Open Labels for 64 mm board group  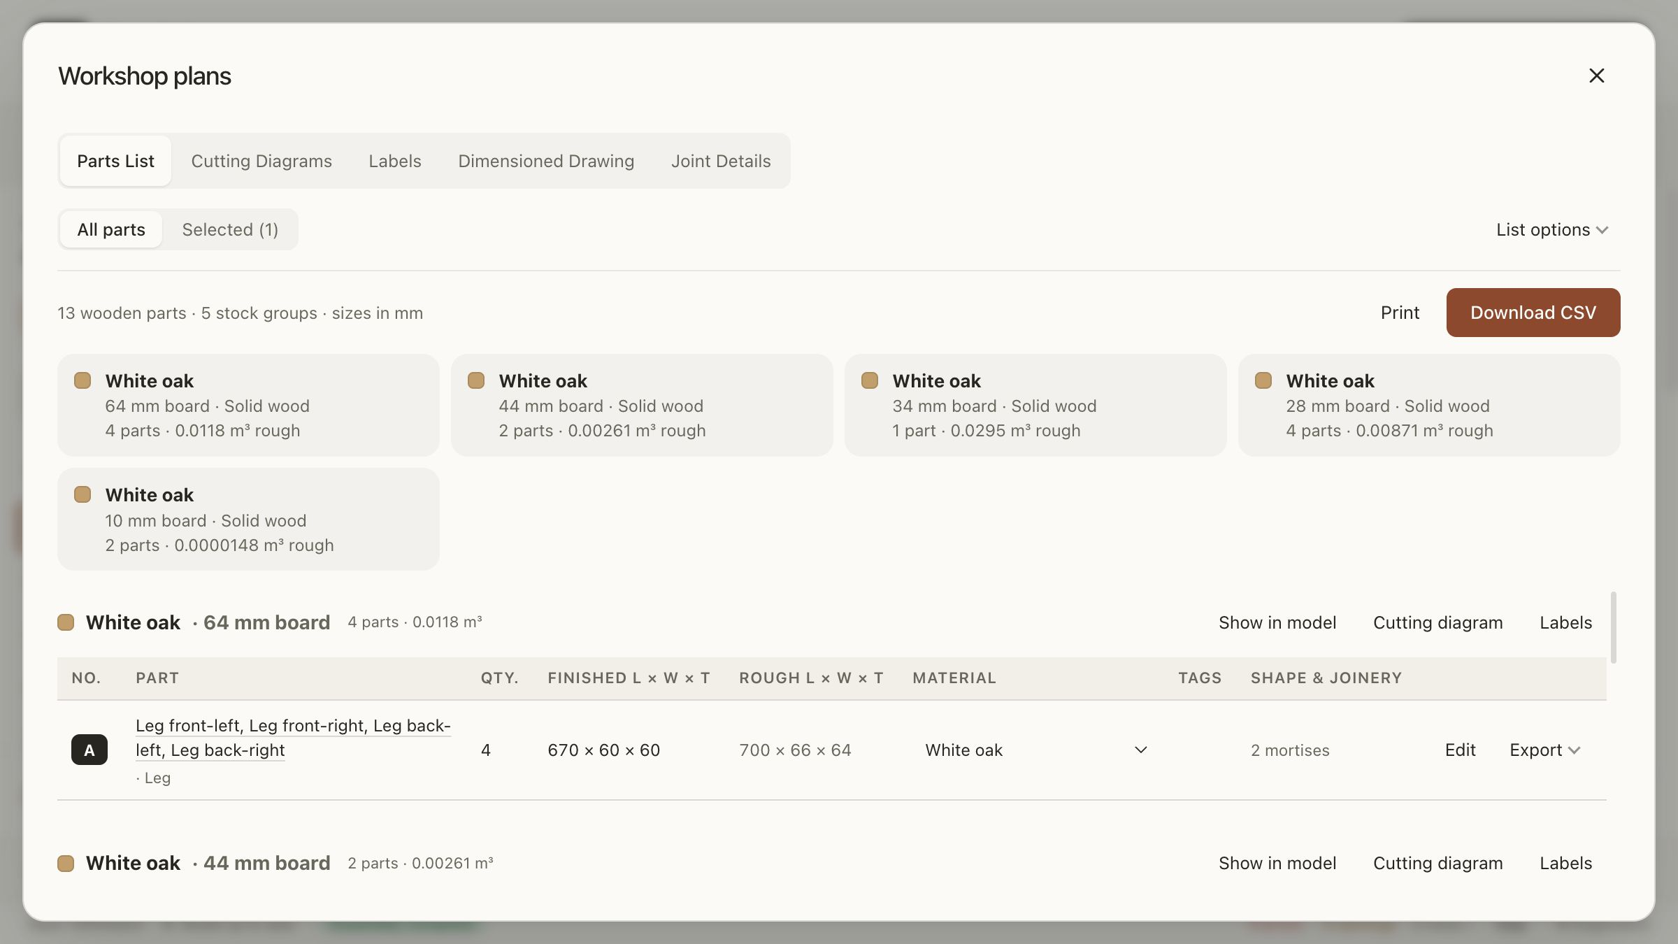[x=1565, y=622]
